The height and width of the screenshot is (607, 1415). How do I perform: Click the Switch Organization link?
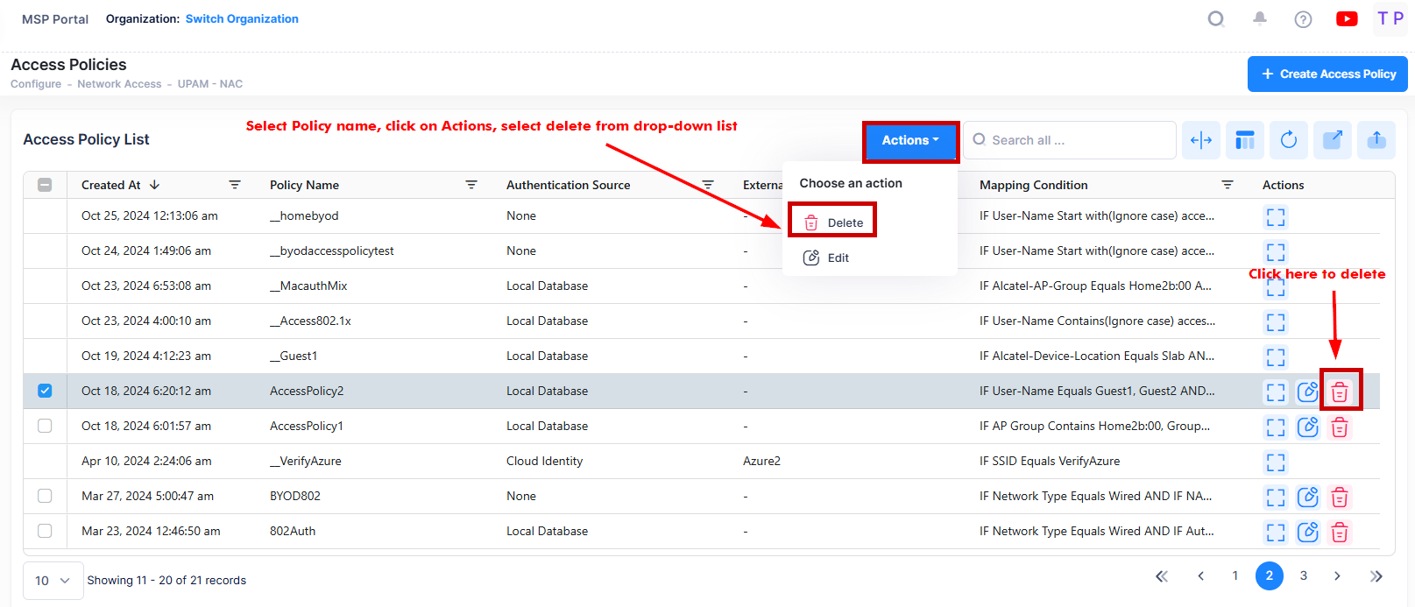(242, 18)
